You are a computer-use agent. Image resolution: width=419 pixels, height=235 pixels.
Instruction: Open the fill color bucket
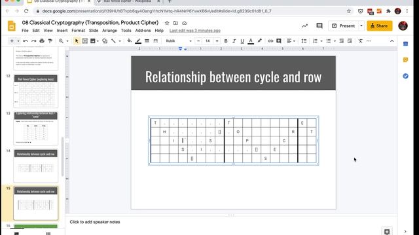click(130, 40)
